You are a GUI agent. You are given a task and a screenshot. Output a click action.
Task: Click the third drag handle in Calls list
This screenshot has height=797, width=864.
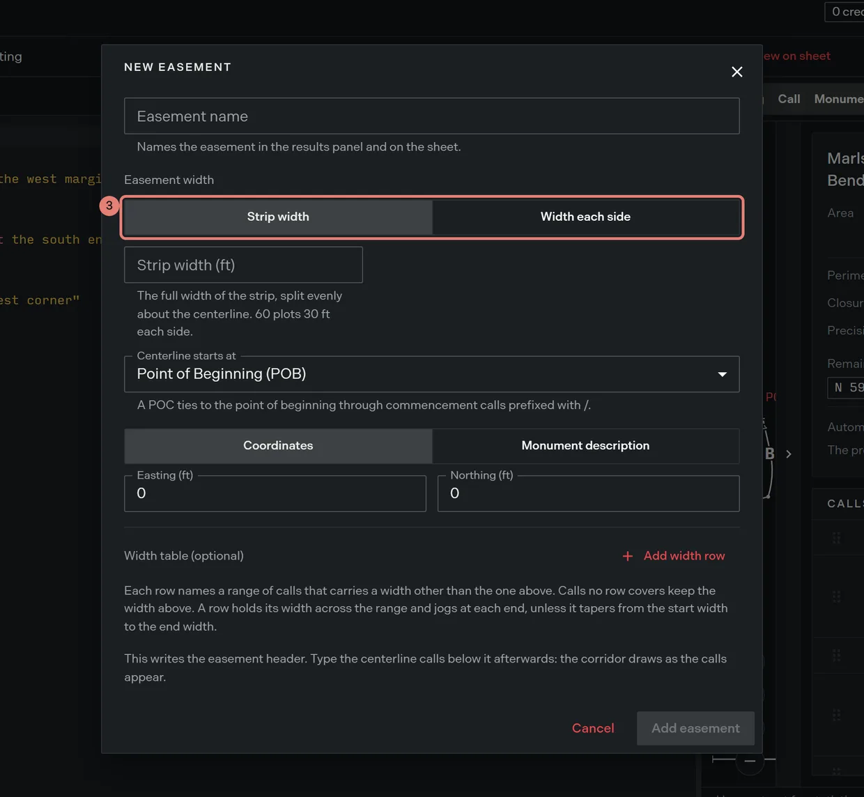click(837, 655)
